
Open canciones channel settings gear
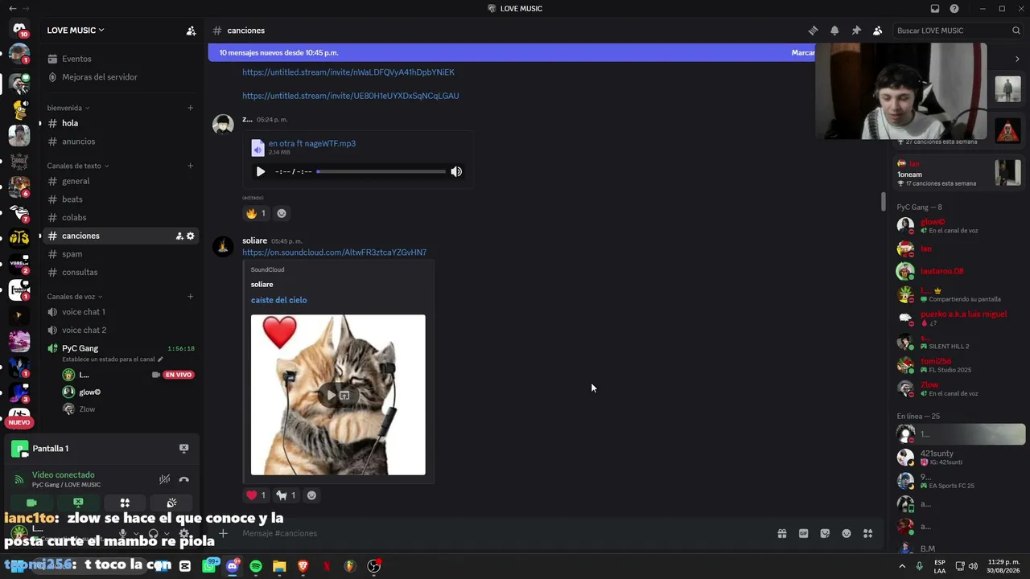tap(191, 236)
